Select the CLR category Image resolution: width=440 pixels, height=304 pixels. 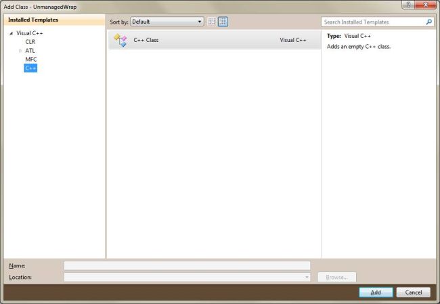point(30,42)
